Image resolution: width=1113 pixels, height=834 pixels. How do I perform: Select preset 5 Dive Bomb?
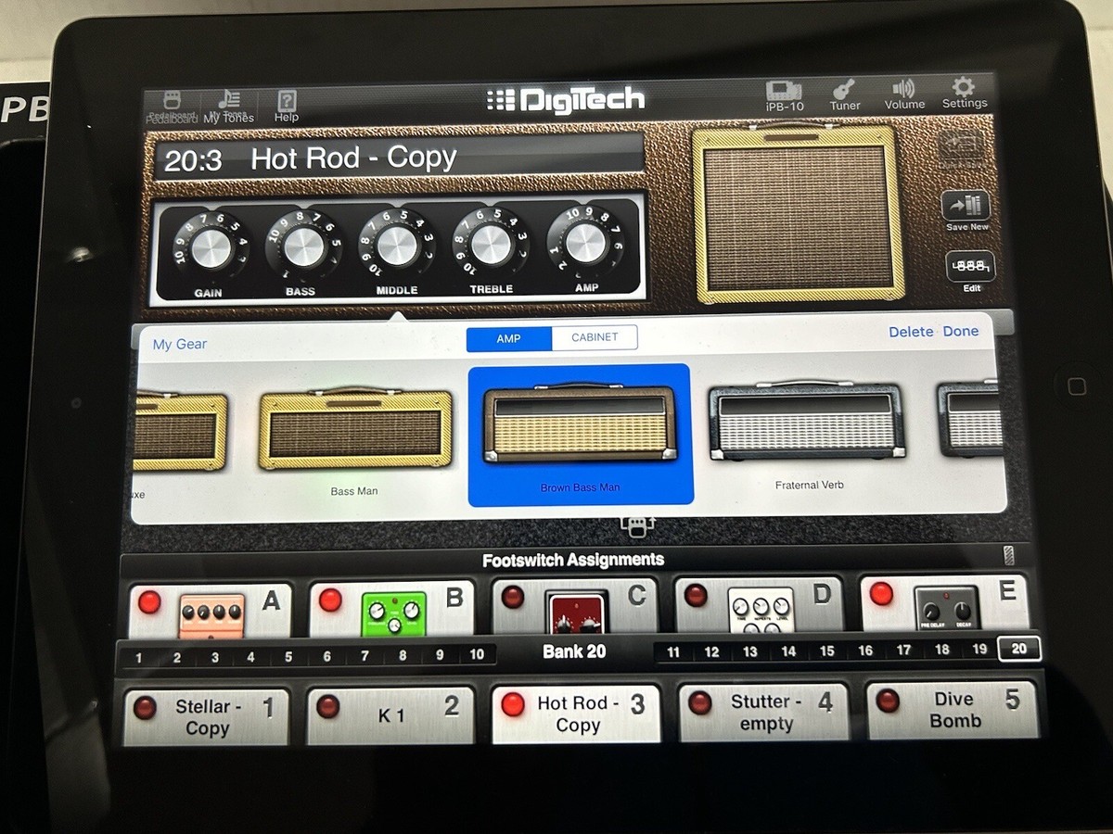(x=953, y=710)
